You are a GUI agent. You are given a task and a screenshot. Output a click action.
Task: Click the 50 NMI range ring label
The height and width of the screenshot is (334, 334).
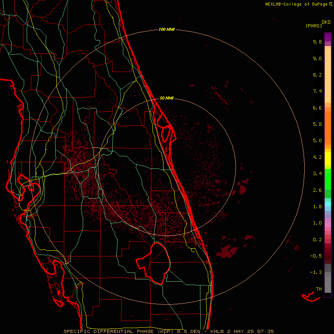coord(167,98)
